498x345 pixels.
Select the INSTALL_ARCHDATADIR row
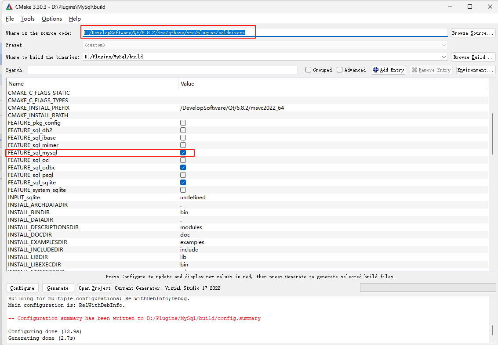point(247,205)
